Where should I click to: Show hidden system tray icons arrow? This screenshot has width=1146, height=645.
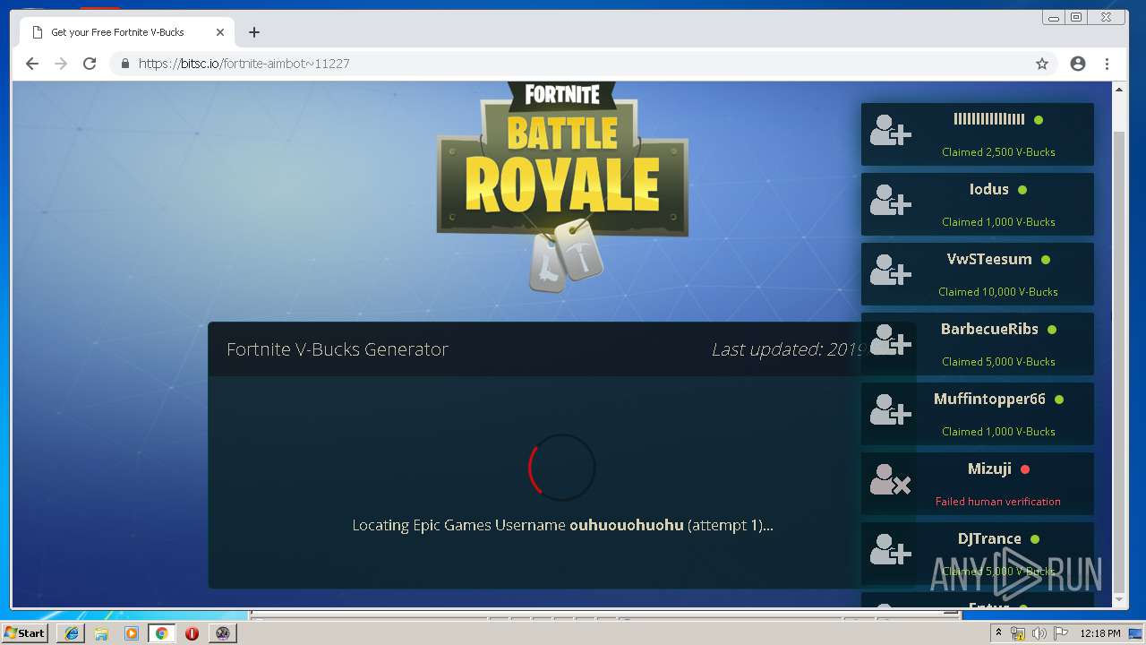(998, 632)
